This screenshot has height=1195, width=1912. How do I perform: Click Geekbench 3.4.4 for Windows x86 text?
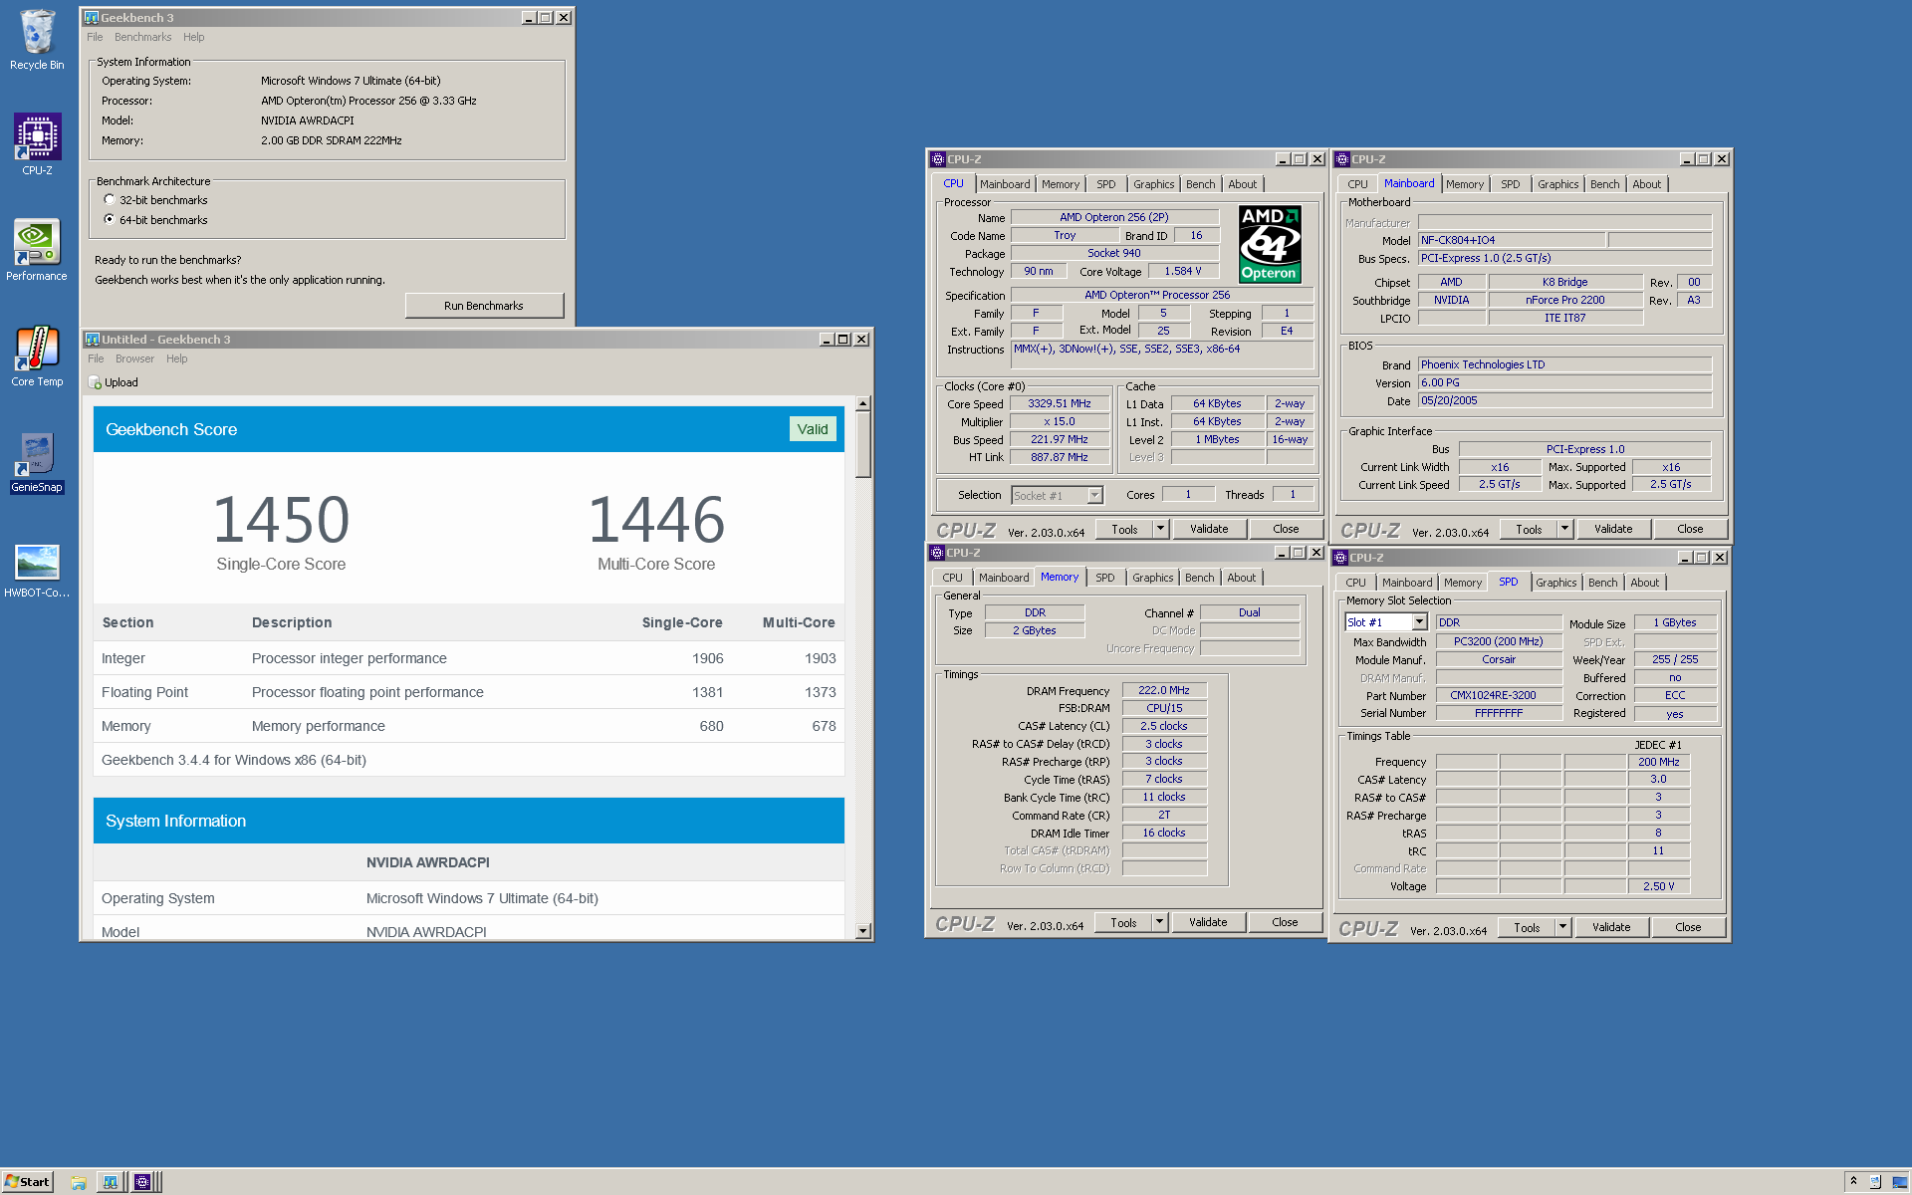pyautogui.click(x=234, y=760)
